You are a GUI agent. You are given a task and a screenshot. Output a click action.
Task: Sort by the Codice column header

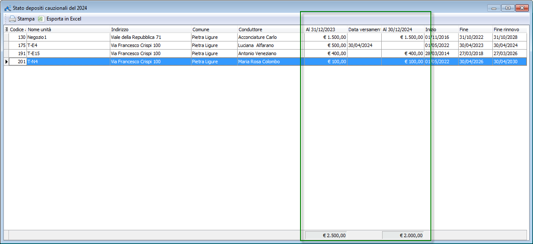point(17,29)
